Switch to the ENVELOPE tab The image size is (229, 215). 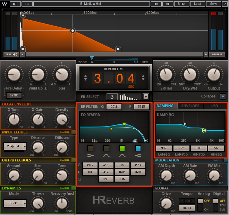(190, 106)
